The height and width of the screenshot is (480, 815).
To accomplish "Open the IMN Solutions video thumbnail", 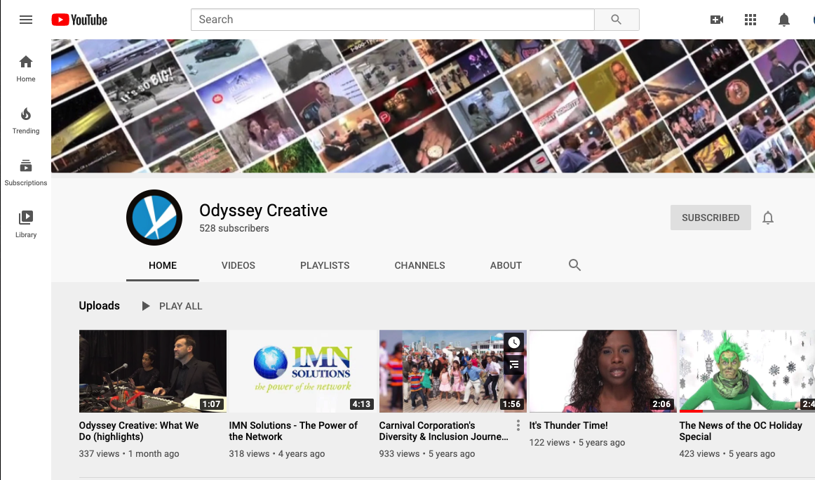I will pyautogui.click(x=302, y=371).
